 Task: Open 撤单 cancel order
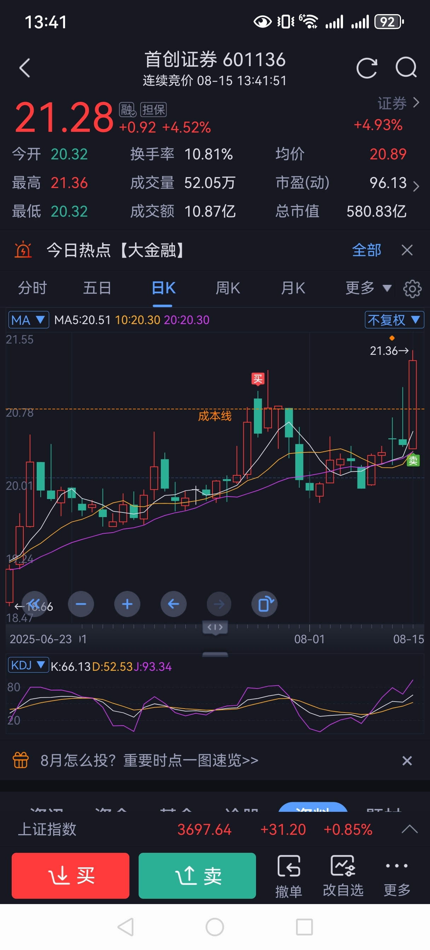pos(289,876)
